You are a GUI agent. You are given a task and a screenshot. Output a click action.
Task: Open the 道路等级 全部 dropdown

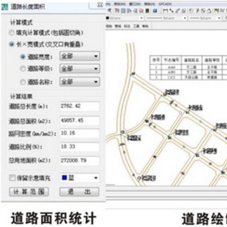coord(79,69)
